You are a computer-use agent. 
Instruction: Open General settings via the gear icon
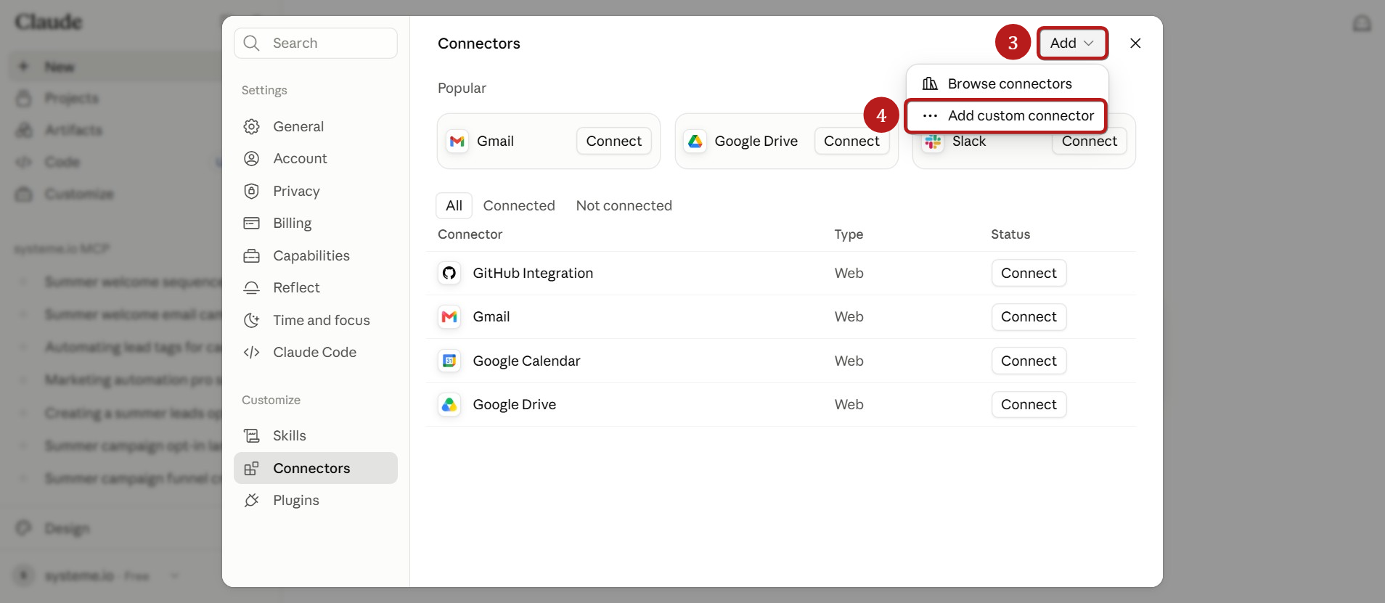252,126
